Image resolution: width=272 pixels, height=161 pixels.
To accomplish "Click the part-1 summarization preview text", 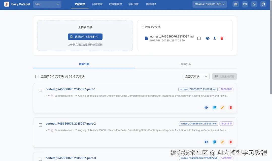I will (137, 96).
